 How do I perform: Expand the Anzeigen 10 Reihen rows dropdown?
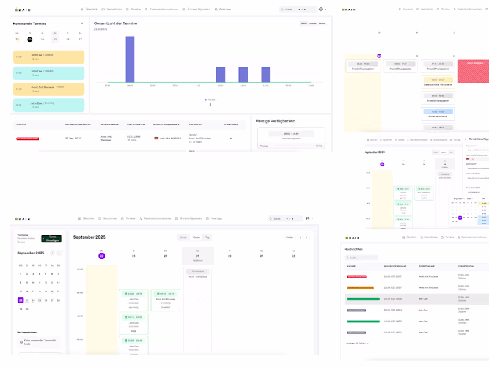click(x=358, y=343)
